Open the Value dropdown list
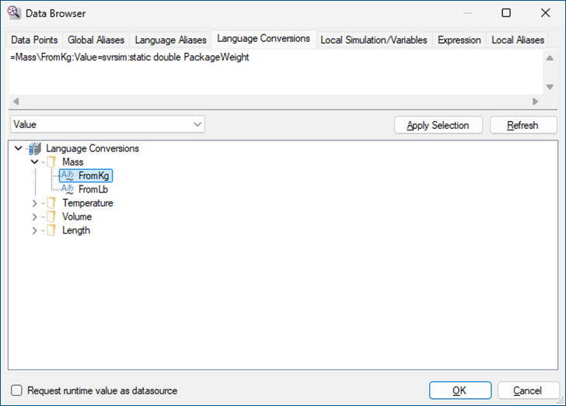566x406 pixels. click(x=197, y=124)
